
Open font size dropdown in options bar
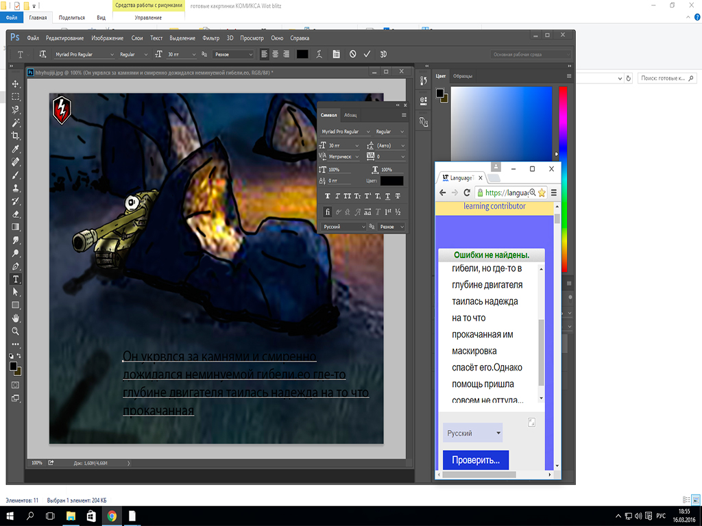pos(181,54)
